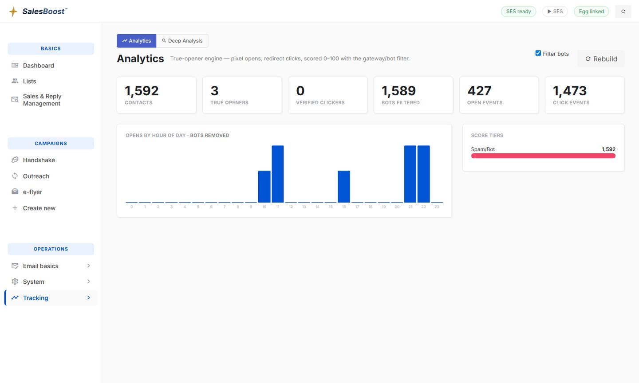The width and height of the screenshot is (639, 383).
Task: Click the Spam/Bot red tier bar
Action: (x=543, y=156)
